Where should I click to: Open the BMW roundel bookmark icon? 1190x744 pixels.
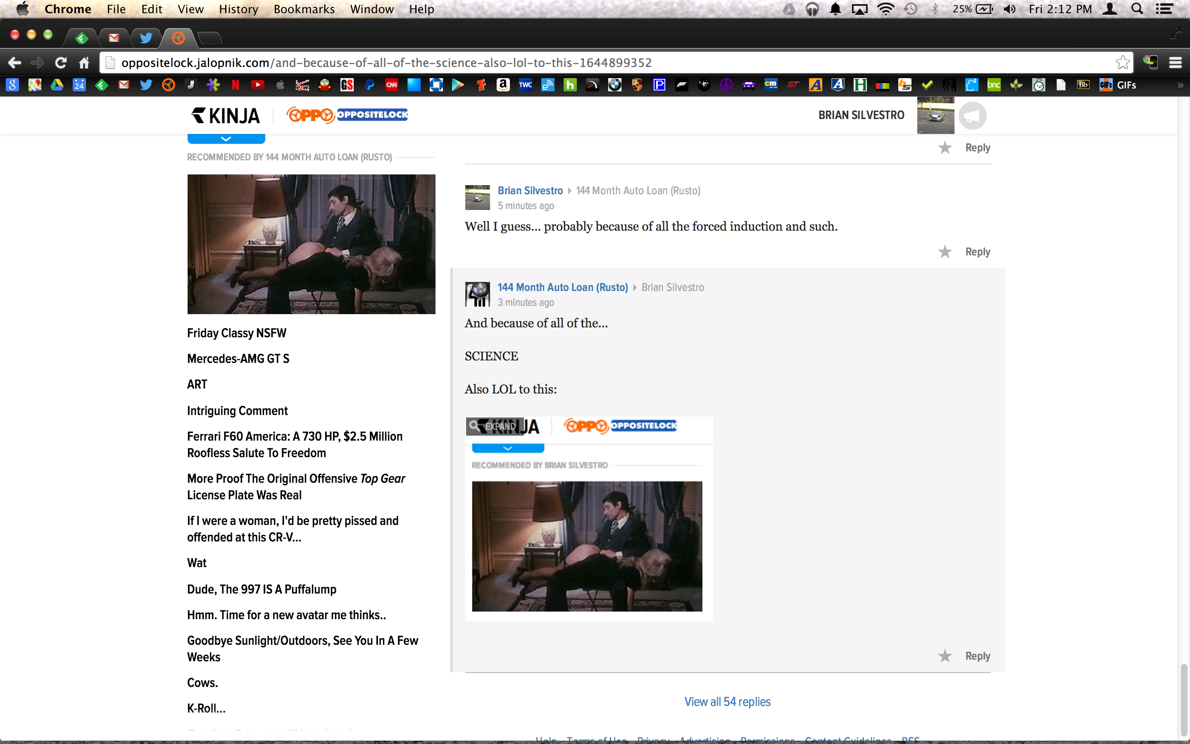[615, 85]
